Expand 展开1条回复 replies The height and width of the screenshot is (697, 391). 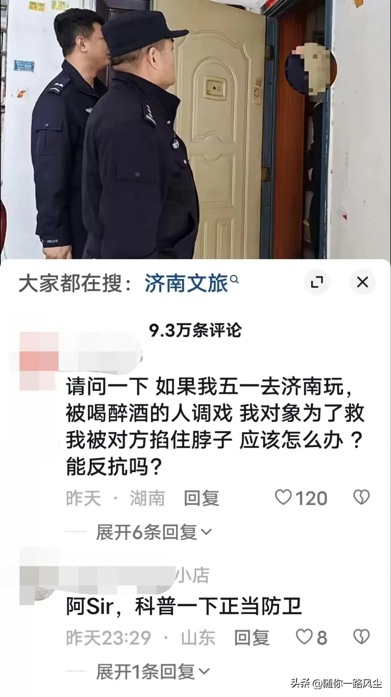[x=153, y=672]
